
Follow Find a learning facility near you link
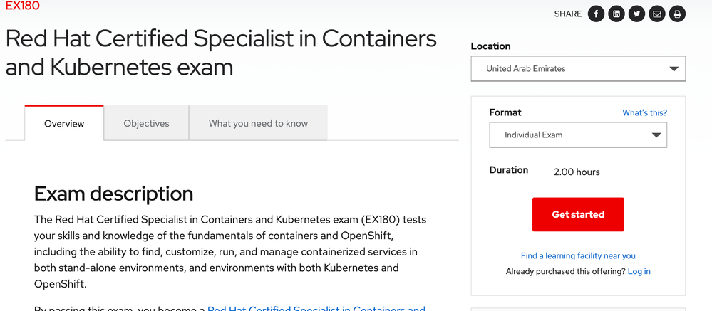coord(578,255)
